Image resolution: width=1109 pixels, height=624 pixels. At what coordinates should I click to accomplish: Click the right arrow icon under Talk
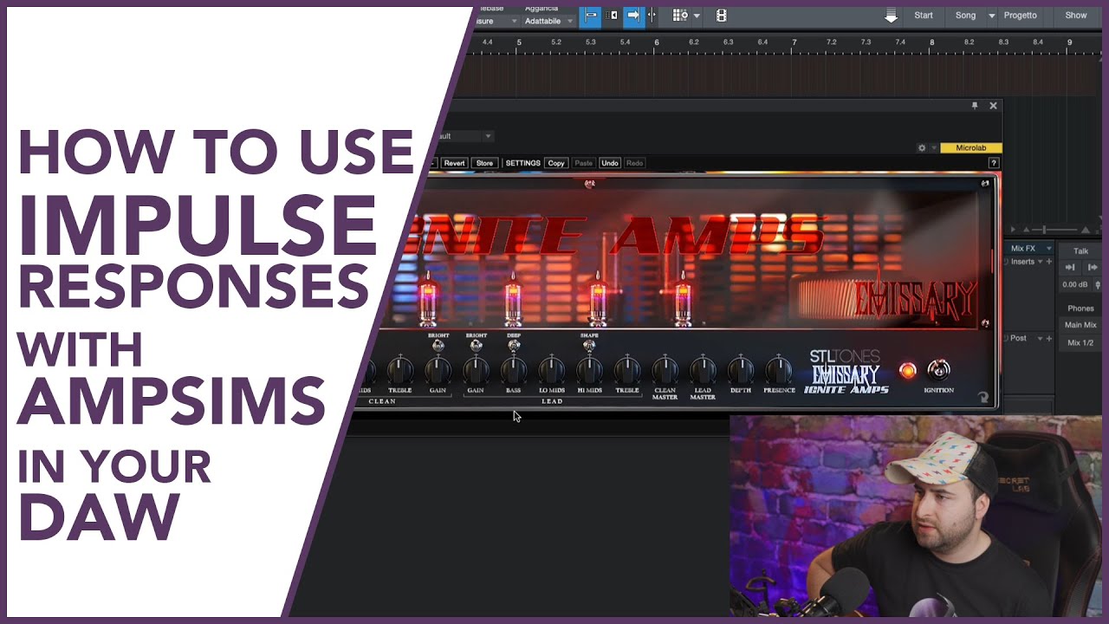1092,268
